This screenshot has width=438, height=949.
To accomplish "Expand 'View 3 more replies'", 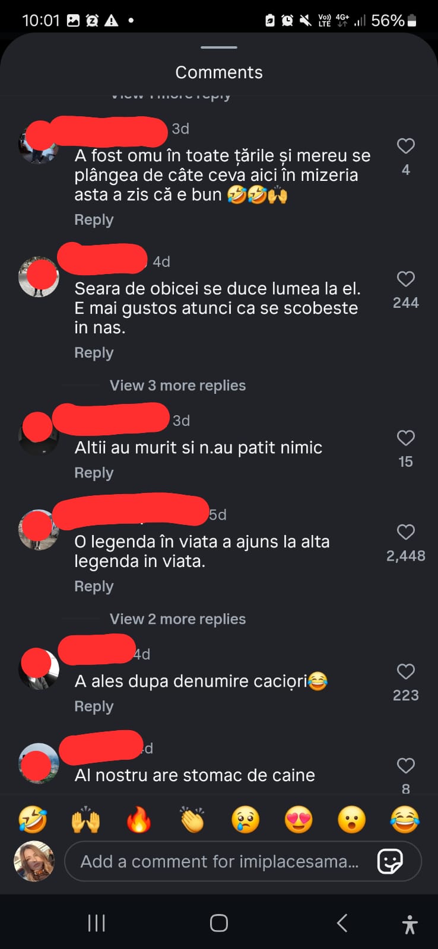I will click(x=177, y=386).
